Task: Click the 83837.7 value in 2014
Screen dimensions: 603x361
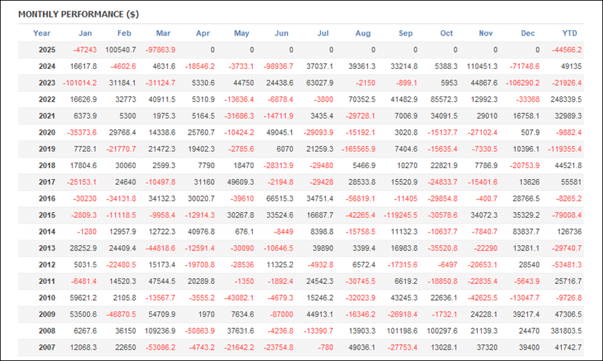Action: 526,232
